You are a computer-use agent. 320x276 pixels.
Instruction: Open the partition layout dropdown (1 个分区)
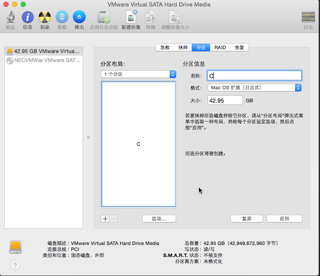click(x=138, y=74)
